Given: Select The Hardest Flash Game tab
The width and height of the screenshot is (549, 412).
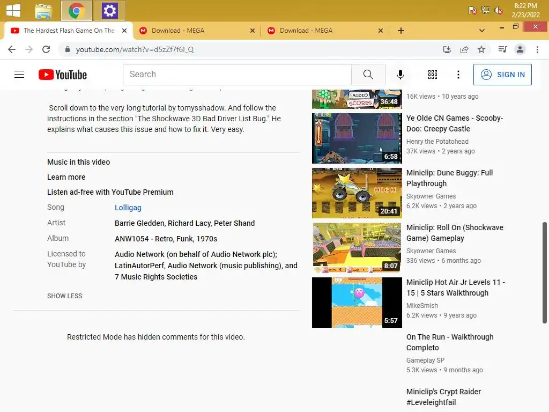Looking at the screenshot, I should pos(68,31).
